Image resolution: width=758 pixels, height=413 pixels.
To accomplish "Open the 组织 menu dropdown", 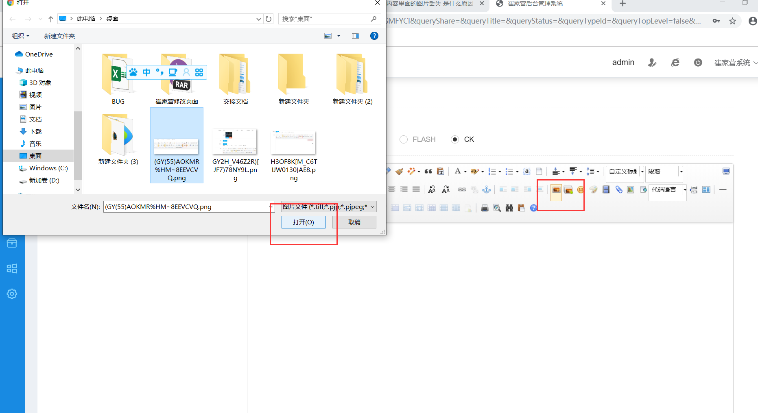I will [x=21, y=36].
